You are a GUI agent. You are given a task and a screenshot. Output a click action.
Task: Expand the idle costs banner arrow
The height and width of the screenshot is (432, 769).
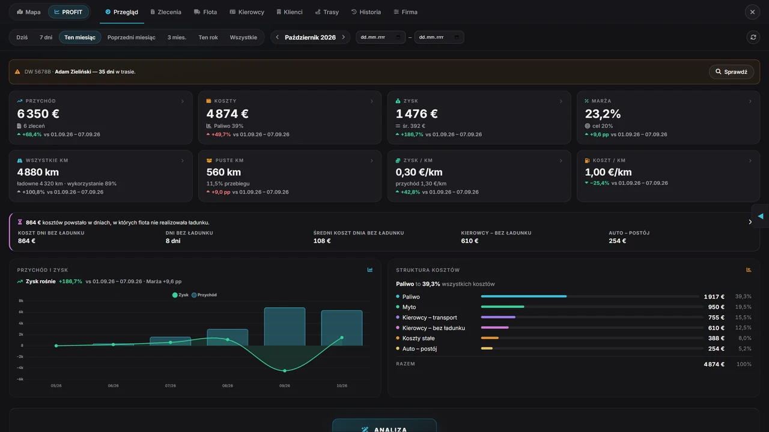(750, 222)
